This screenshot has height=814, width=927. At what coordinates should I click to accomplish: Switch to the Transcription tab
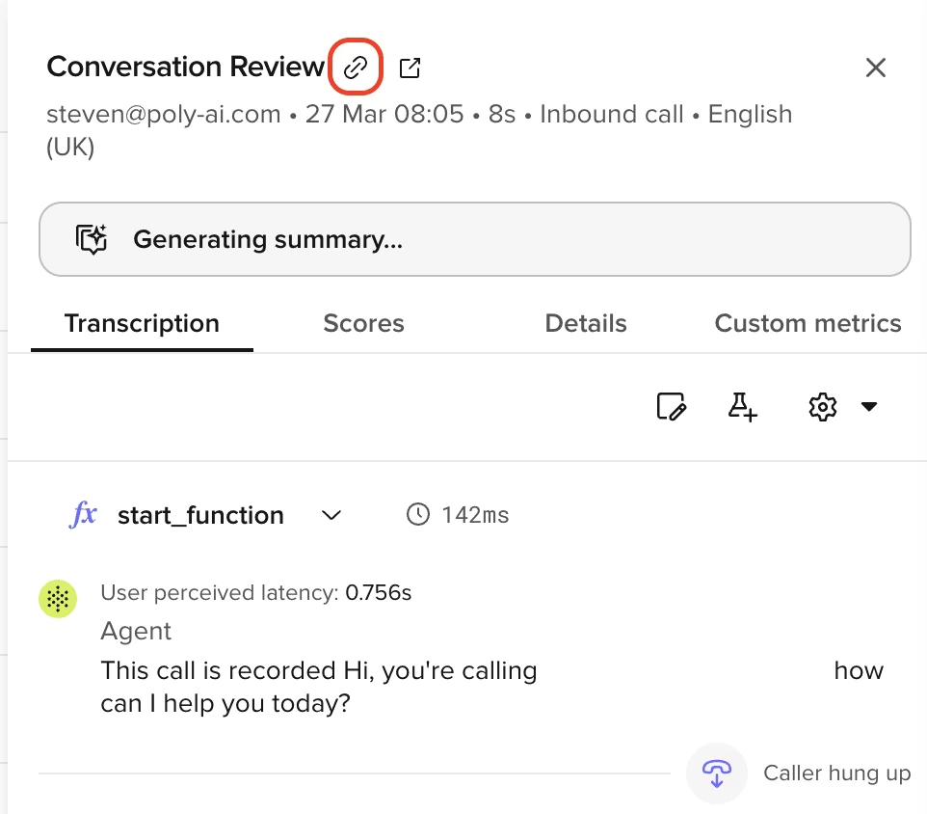(142, 324)
